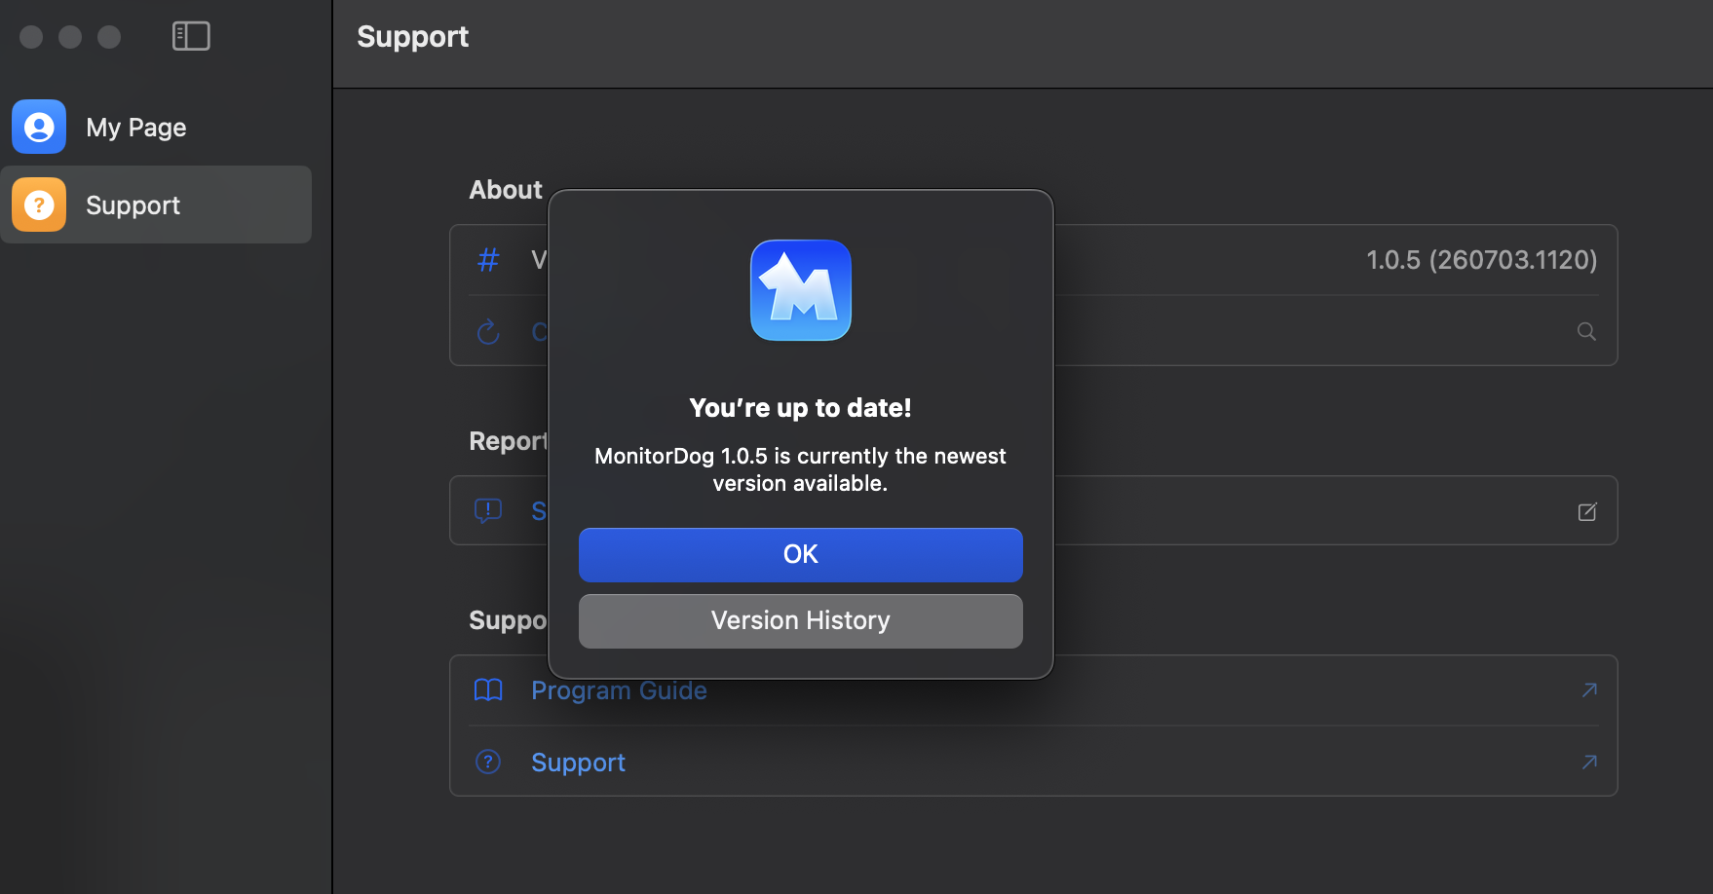Screen dimensions: 1713x894
Task: Click the OK button in the dialog
Action: (x=800, y=554)
